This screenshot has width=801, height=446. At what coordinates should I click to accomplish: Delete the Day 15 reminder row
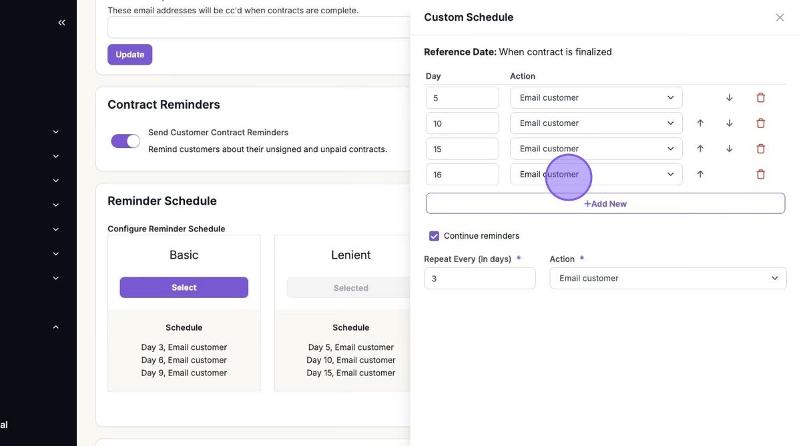pos(760,149)
